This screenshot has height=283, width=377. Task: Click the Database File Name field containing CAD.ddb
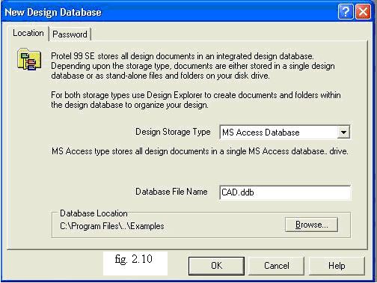[x=285, y=192]
